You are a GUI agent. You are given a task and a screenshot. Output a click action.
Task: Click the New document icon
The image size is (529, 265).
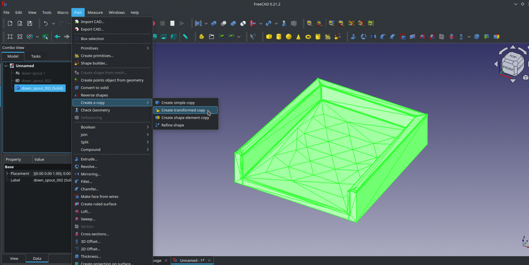(x=10, y=23)
